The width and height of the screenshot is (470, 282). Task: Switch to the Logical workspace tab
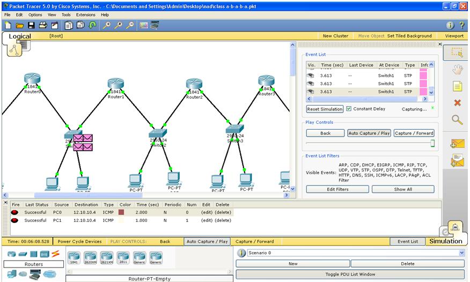coord(20,36)
